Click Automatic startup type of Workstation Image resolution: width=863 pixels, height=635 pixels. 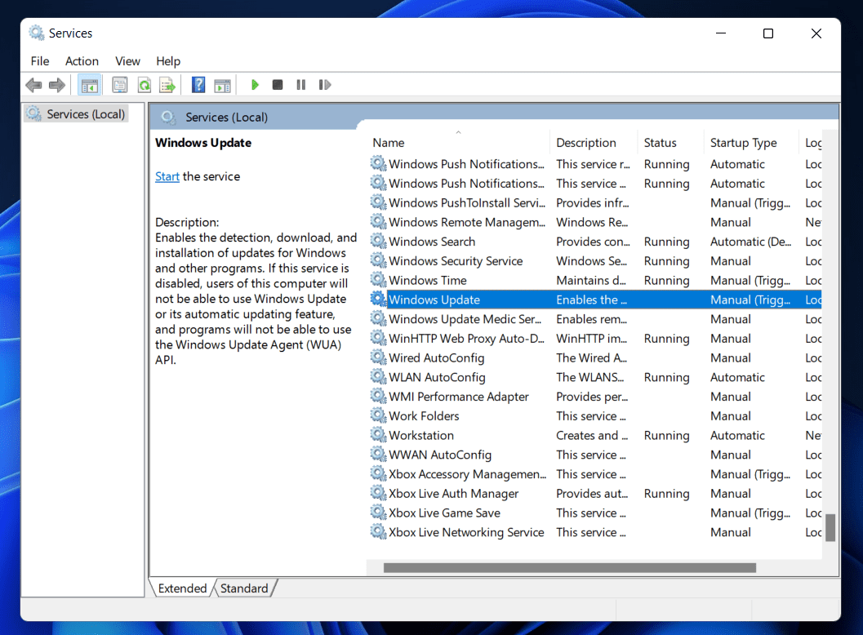737,435
